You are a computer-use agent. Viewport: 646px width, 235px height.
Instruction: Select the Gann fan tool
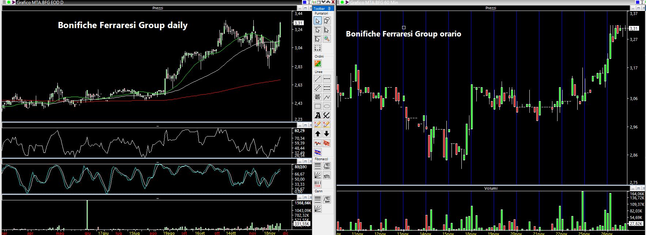tap(317, 209)
